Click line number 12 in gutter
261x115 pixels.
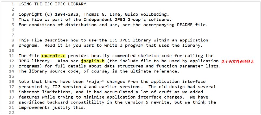tap(12, 61)
